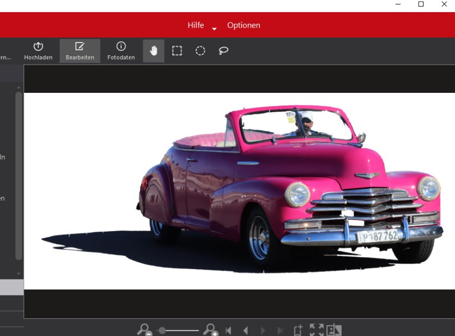Jump to the first image
Viewport: 455px width, 336px height.
pyautogui.click(x=228, y=330)
